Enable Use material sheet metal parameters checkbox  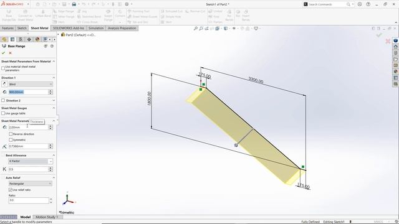click(3, 68)
